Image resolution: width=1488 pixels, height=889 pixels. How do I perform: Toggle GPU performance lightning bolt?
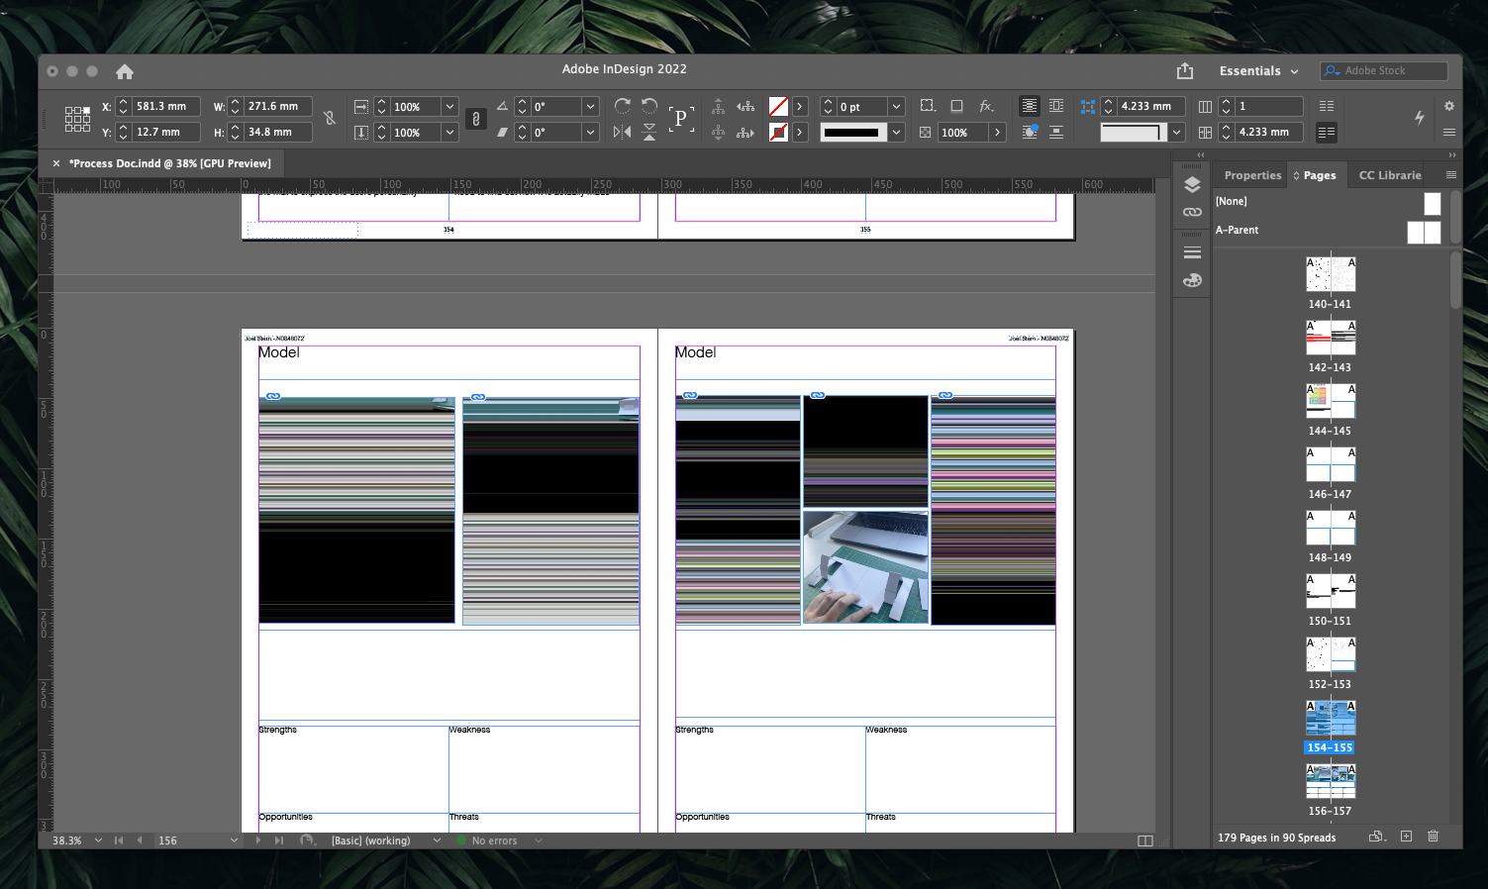[x=1419, y=118]
